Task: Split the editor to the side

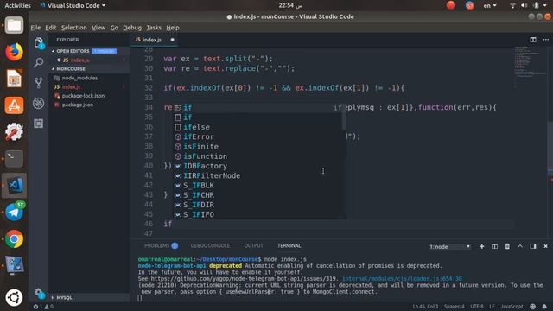Action: pyautogui.click(x=533, y=40)
